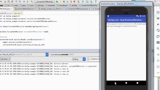This screenshot has height=90, width=160.
Task: Click the Replace magnifier icon in toolbar
Action: click(20, 1)
